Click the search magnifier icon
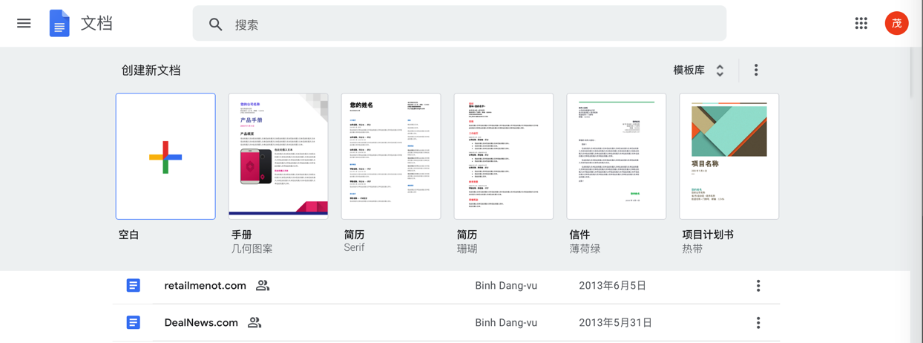 click(x=215, y=24)
